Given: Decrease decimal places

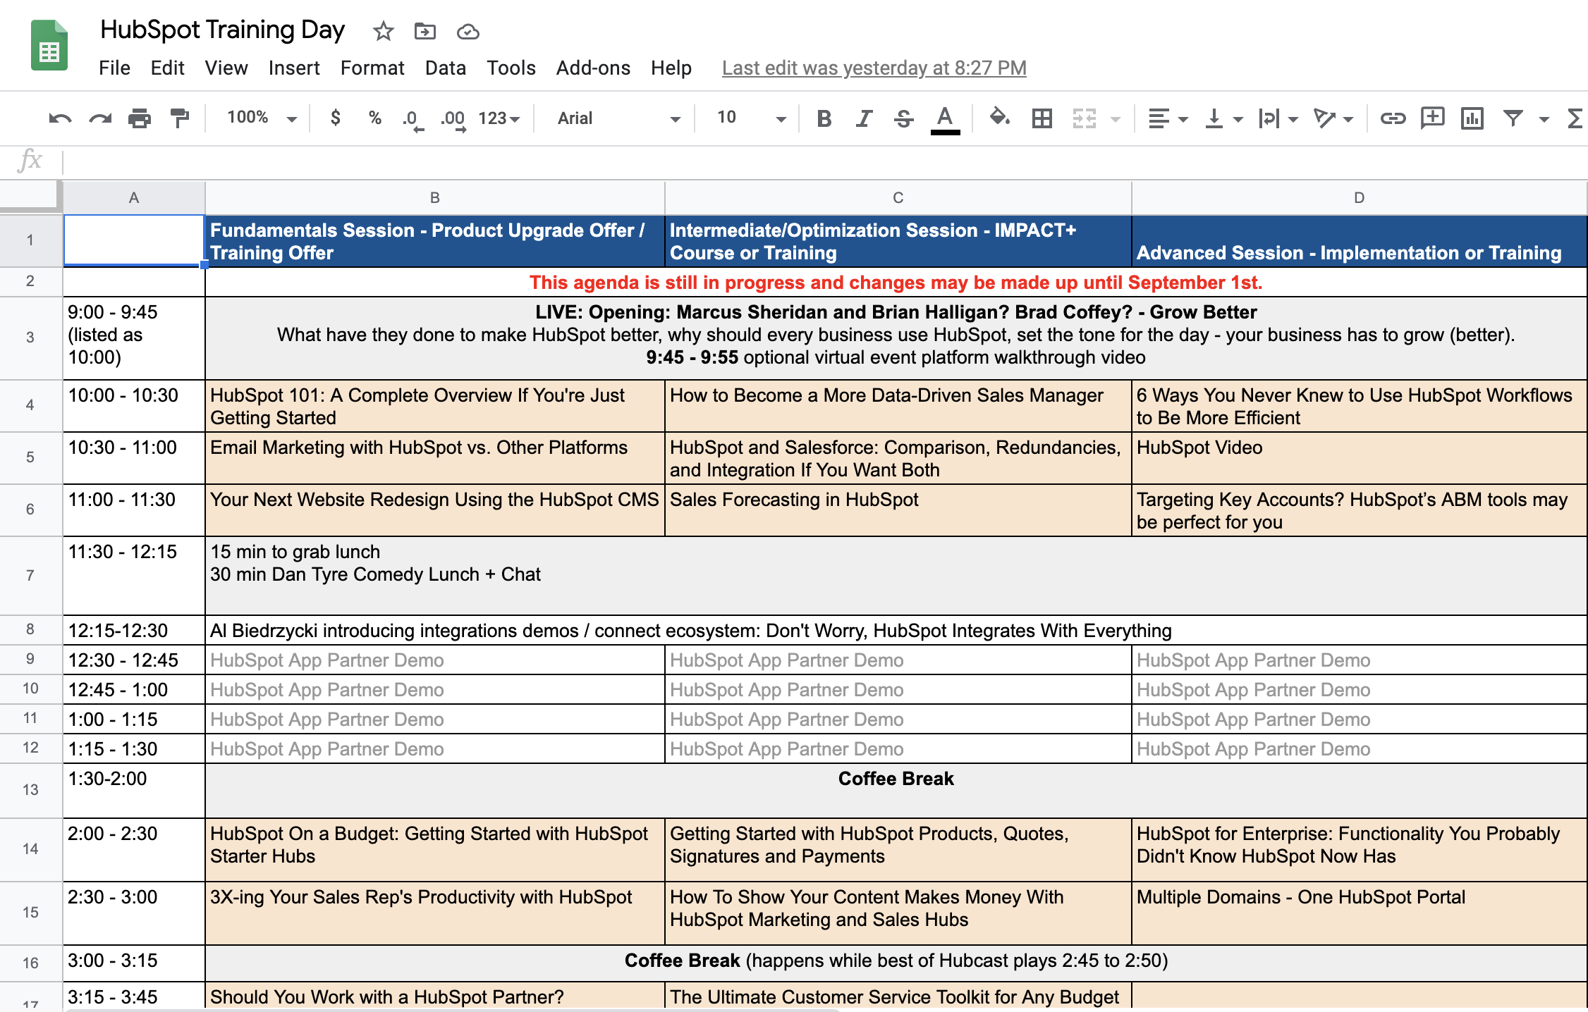Looking at the screenshot, I should [x=413, y=119].
